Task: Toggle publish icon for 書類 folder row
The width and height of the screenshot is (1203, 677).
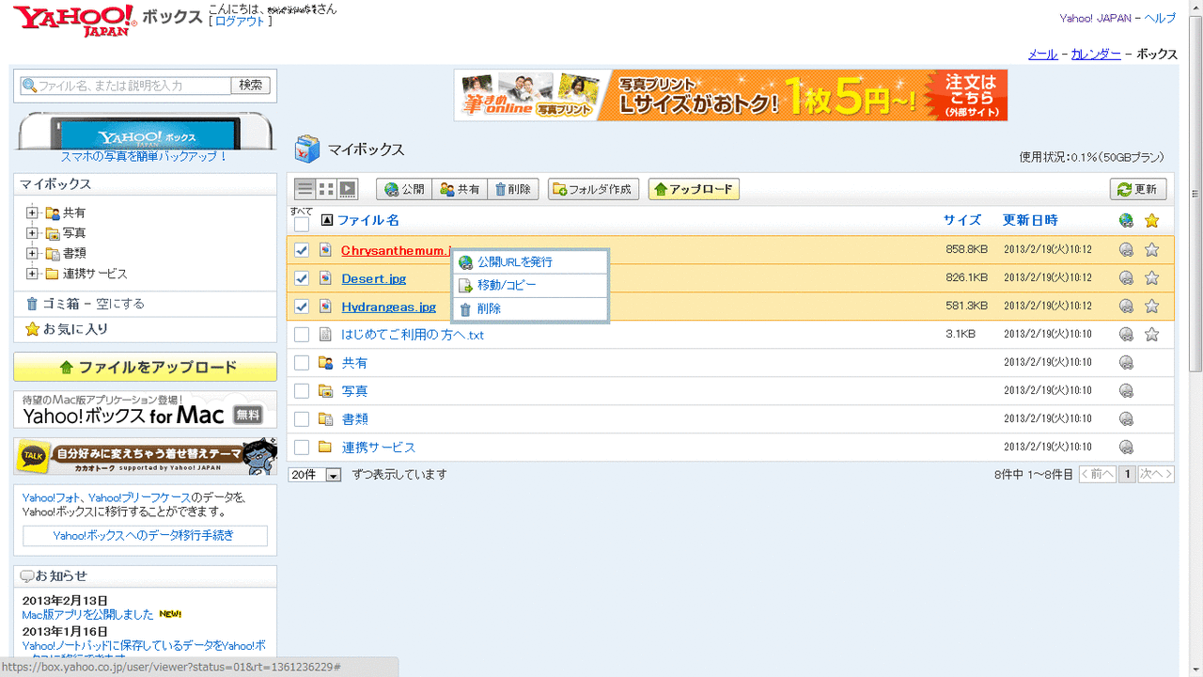Action: 1126,419
